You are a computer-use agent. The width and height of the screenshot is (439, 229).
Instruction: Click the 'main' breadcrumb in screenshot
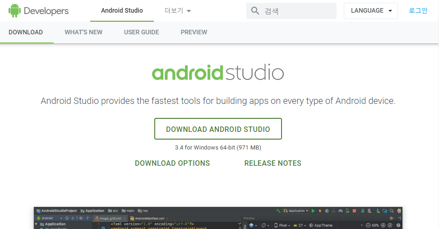[128, 211]
